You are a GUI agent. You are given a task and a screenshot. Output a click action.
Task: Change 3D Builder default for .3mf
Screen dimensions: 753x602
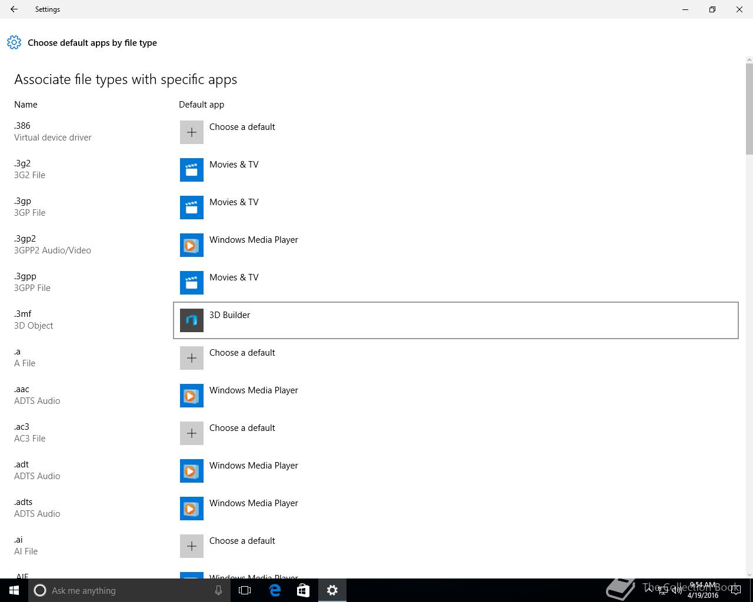tap(456, 320)
